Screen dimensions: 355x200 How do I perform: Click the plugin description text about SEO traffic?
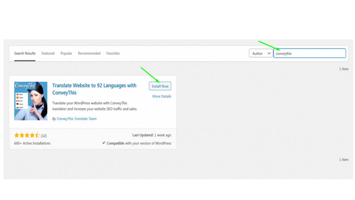pyautogui.click(x=95, y=106)
